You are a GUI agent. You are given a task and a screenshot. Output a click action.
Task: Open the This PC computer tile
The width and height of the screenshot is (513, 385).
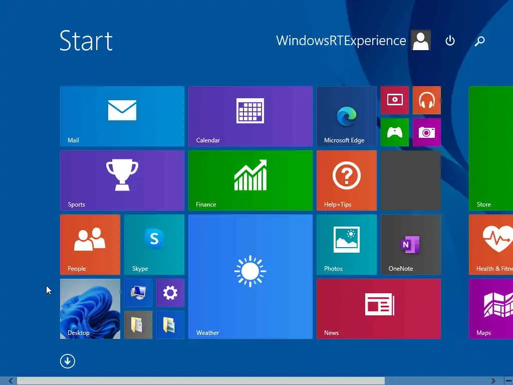(138, 293)
